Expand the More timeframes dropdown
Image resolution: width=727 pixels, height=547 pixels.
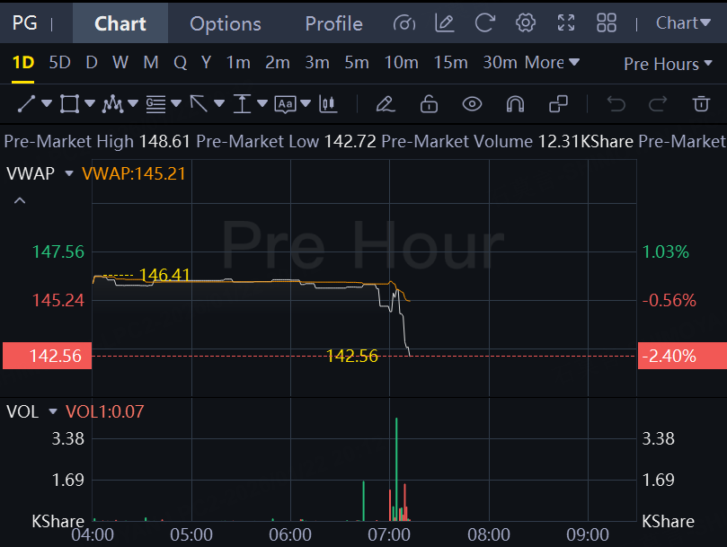point(552,63)
